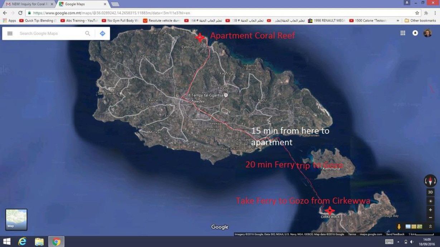Toggle show my location button
Image resolution: width=440 pixels, height=247 pixels.
tap(431, 201)
